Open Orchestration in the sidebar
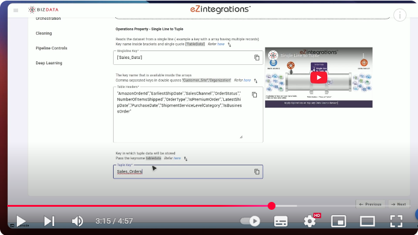This screenshot has height=235, width=418. coord(48,19)
